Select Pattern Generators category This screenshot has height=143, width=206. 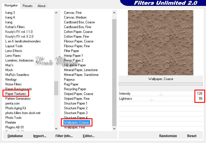click(x=18, y=99)
